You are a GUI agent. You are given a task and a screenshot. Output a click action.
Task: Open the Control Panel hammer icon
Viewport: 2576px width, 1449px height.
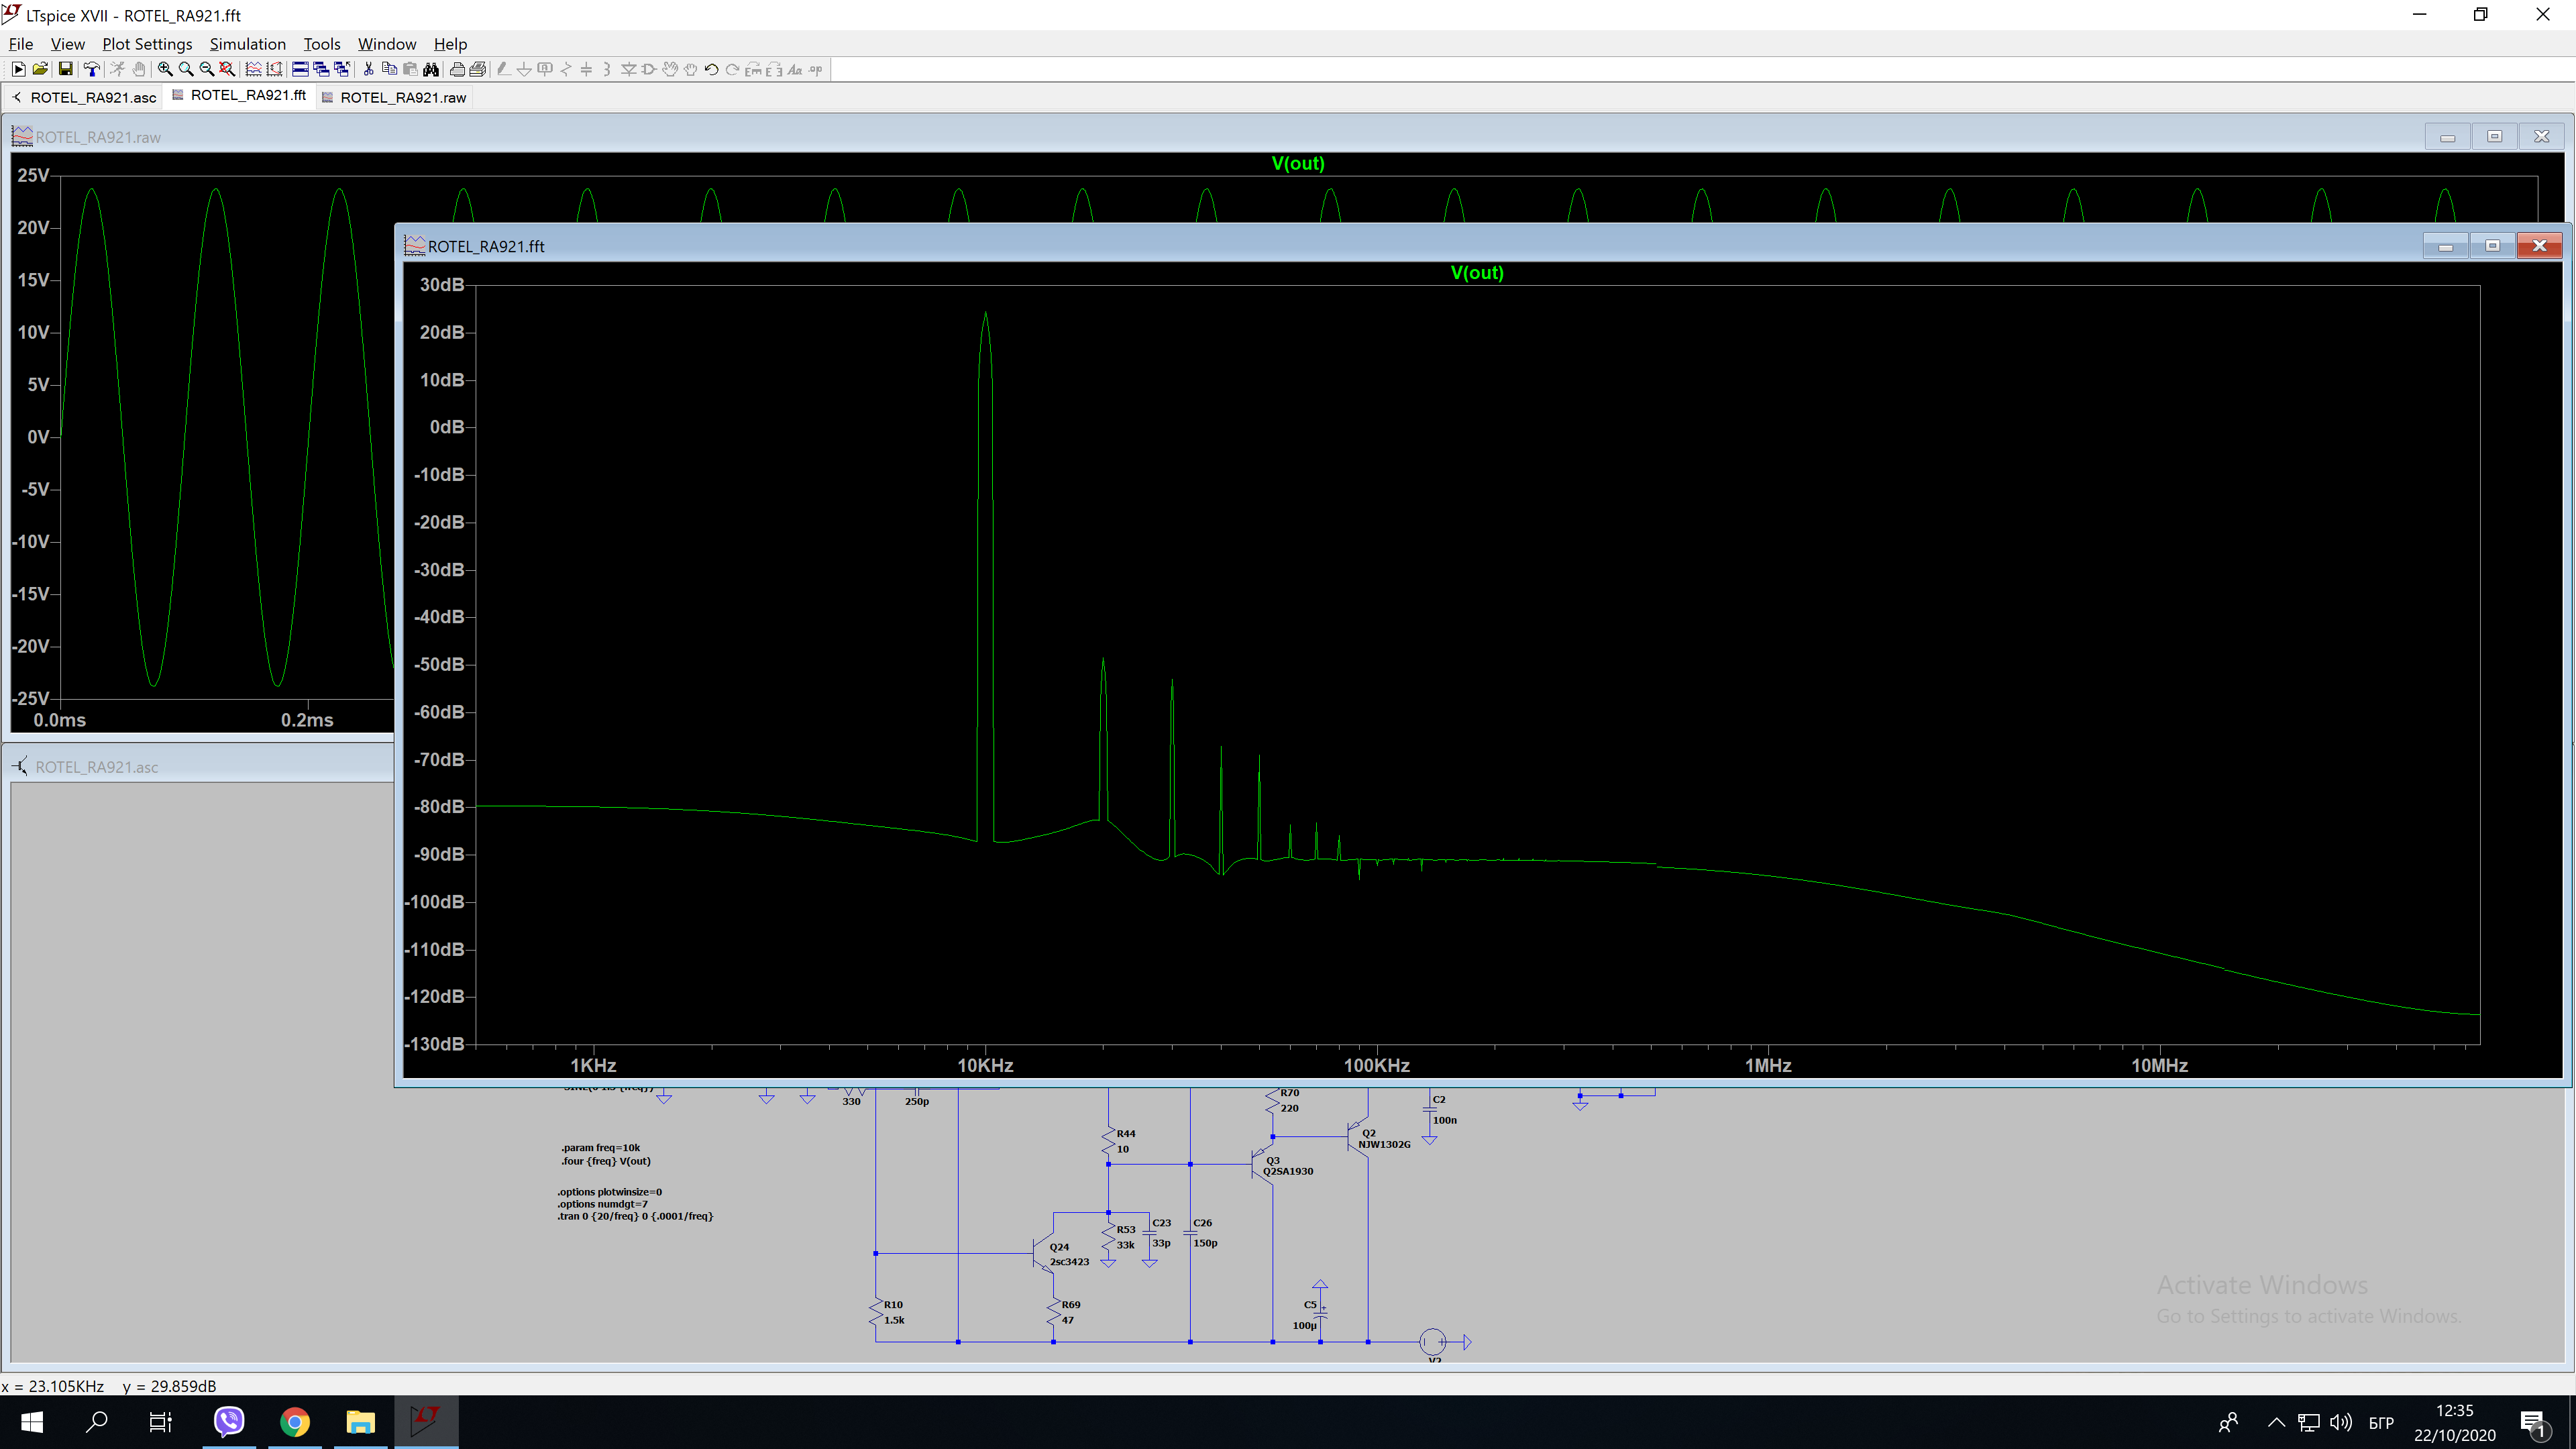pyautogui.click(x=91, y=69)
